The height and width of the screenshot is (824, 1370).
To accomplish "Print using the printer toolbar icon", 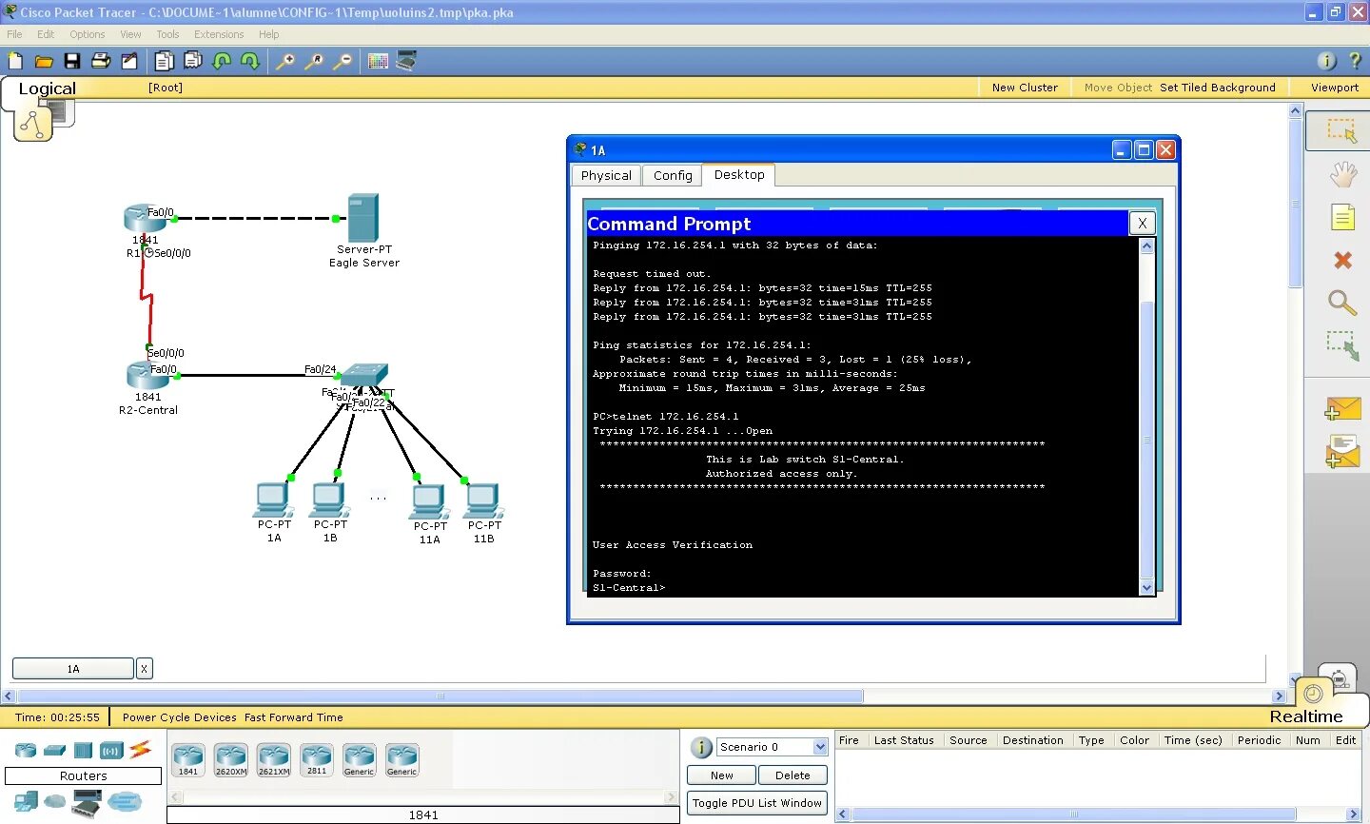I will tap(101, 61).
